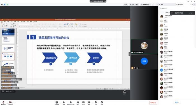This screenshot has height=105, width=196.
Task: Collapse chat overlay arrow beside input
Action: (14, 91)
